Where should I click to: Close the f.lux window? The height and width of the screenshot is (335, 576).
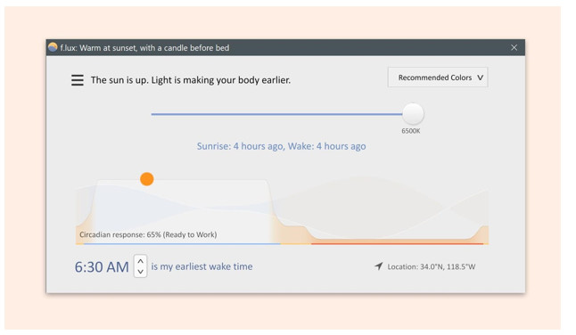(x=514, y=48)
